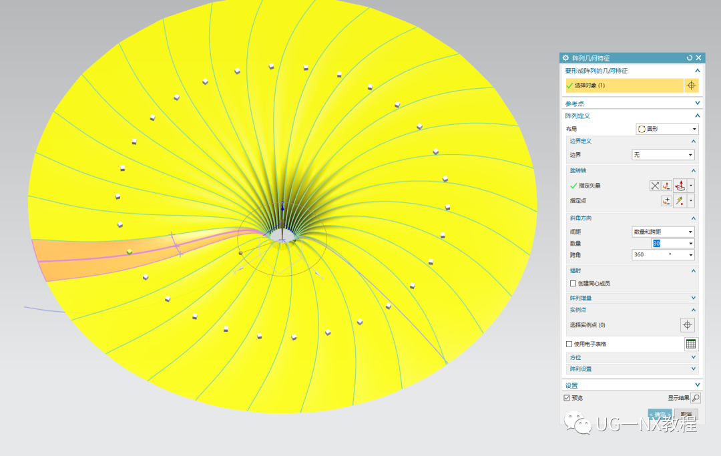
Task: Open the point type dropdown arrow
Action: click(691, 201)
